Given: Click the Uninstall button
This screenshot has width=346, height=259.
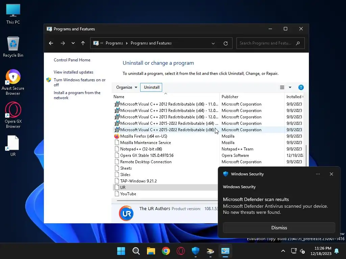Looking at the screenshot, I should point(151,87).
